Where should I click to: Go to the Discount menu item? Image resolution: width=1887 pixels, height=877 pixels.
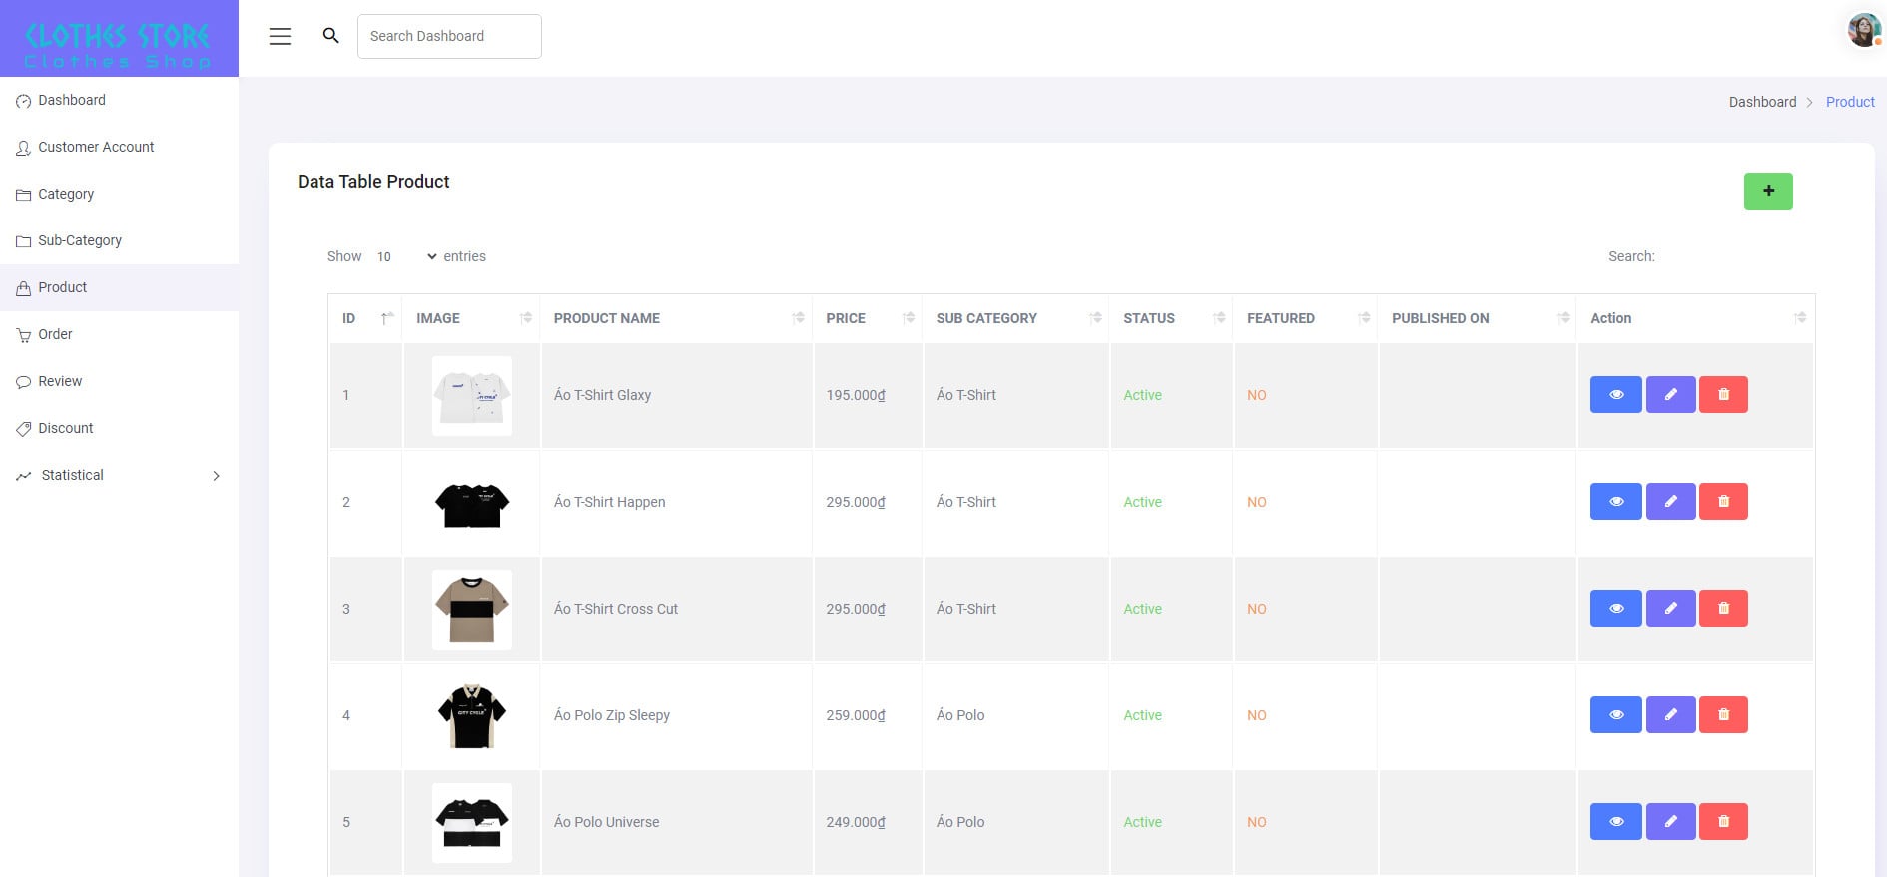[x=65, y=428]
